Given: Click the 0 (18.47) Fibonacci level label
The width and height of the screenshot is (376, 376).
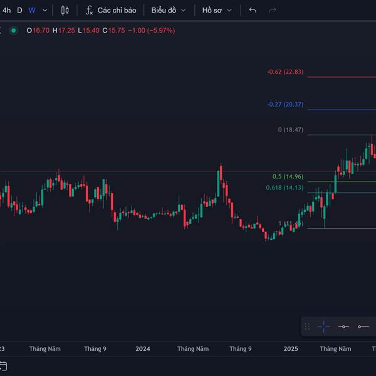Looking at the screenshot, I should [x=291, y=130].
